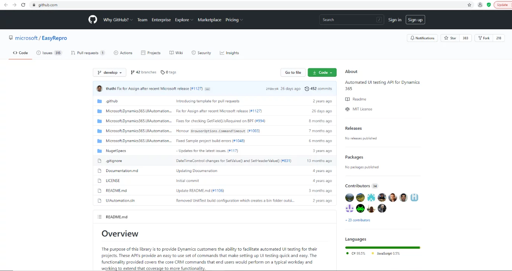The width and height of the screenshot is (512, 271).
Task: Click the commits history clock icon
Action: point(307,89)
